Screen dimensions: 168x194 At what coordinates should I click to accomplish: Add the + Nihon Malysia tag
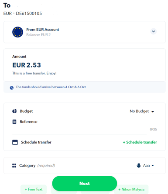click(x=131, y=189)
